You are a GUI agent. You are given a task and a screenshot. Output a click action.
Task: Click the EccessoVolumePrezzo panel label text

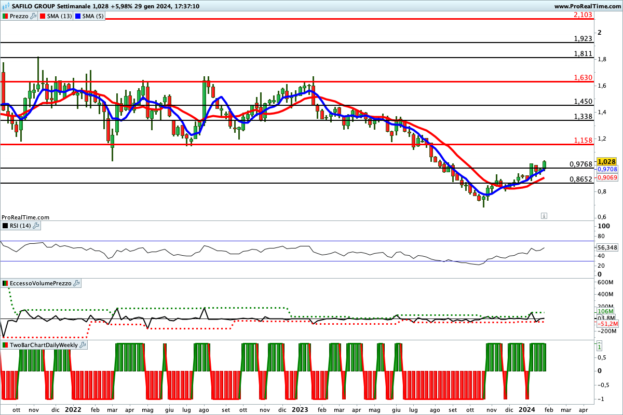[40, 283]
